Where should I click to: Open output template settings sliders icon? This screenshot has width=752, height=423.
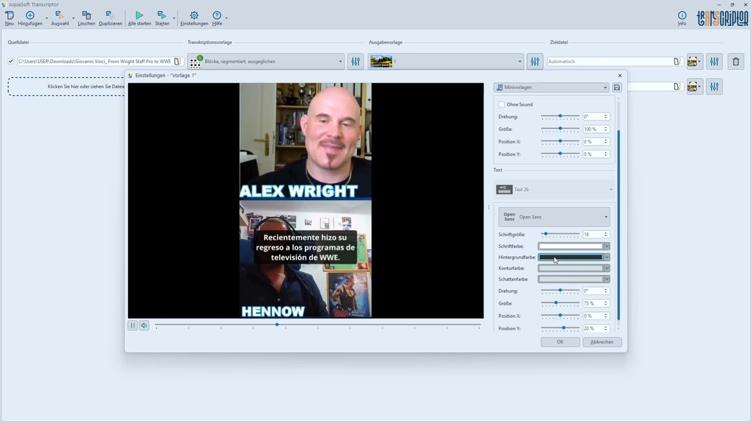click(x=535, y=61)
